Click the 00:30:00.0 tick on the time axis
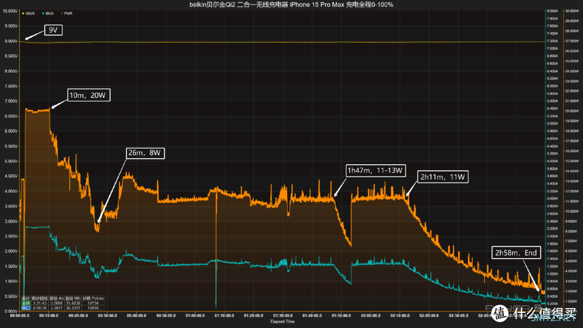 107,316
